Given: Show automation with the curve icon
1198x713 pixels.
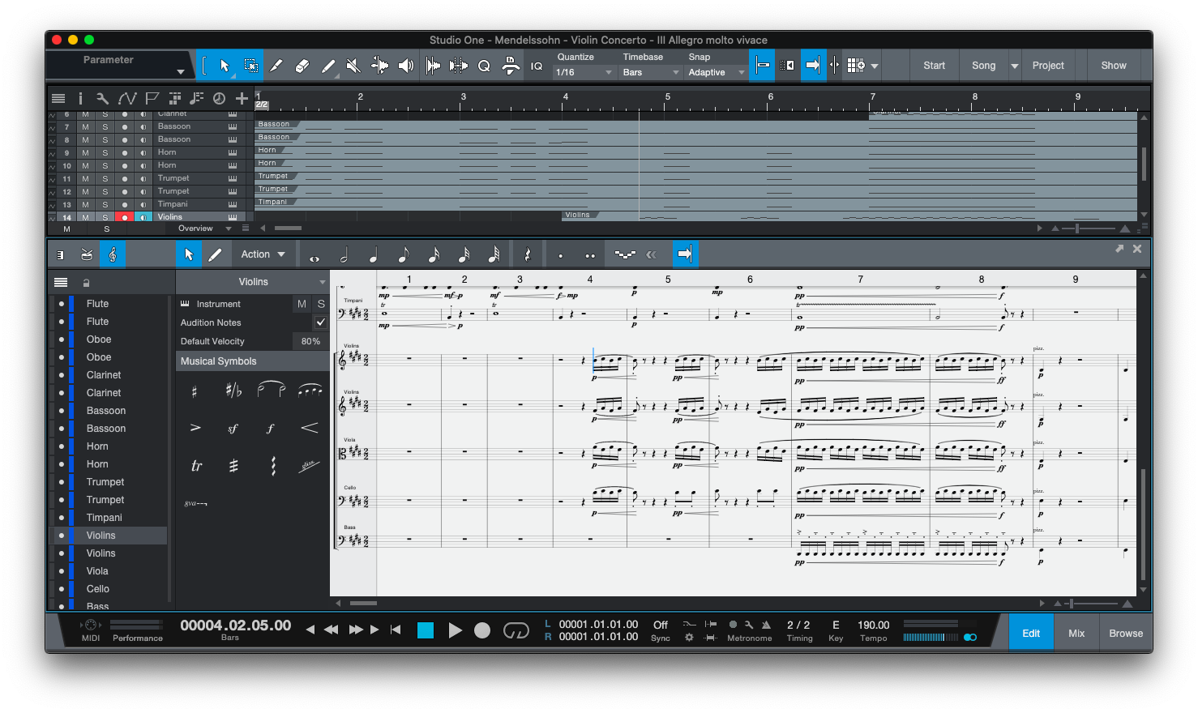Looking at the screenshot, I should point(127,99).
